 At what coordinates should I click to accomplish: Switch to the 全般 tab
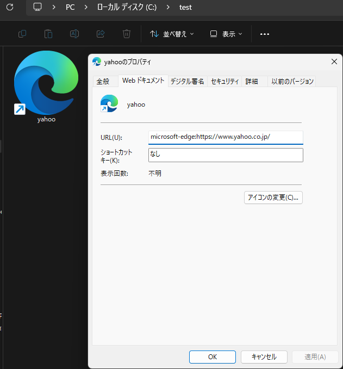(x=103, y=81)
